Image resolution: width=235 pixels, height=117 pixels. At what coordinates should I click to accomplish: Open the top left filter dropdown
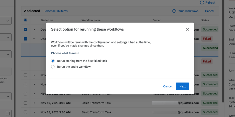(6, 21)
